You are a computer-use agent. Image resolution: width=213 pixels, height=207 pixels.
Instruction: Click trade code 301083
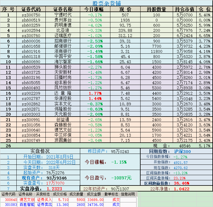(11, 204)
